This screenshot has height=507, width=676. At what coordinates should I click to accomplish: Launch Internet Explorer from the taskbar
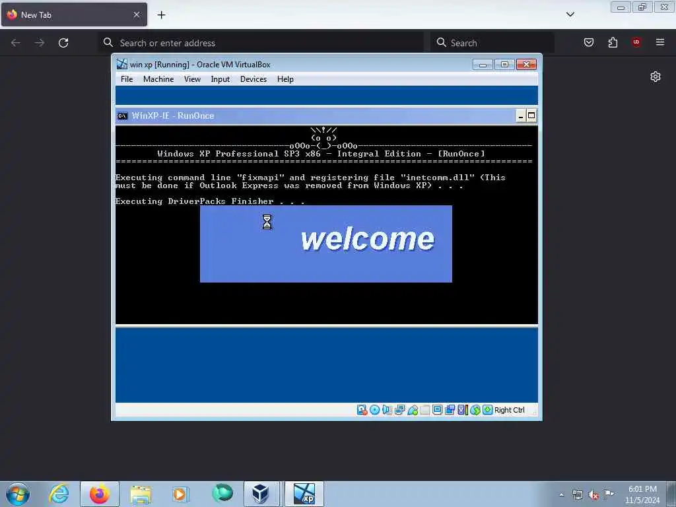[59, 494]
